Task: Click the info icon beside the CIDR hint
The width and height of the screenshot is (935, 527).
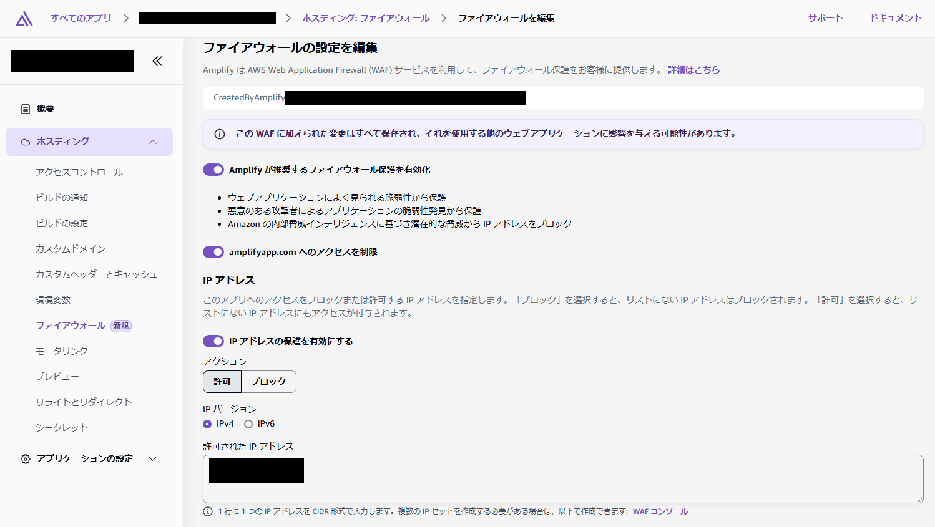Action: point(207,511)
